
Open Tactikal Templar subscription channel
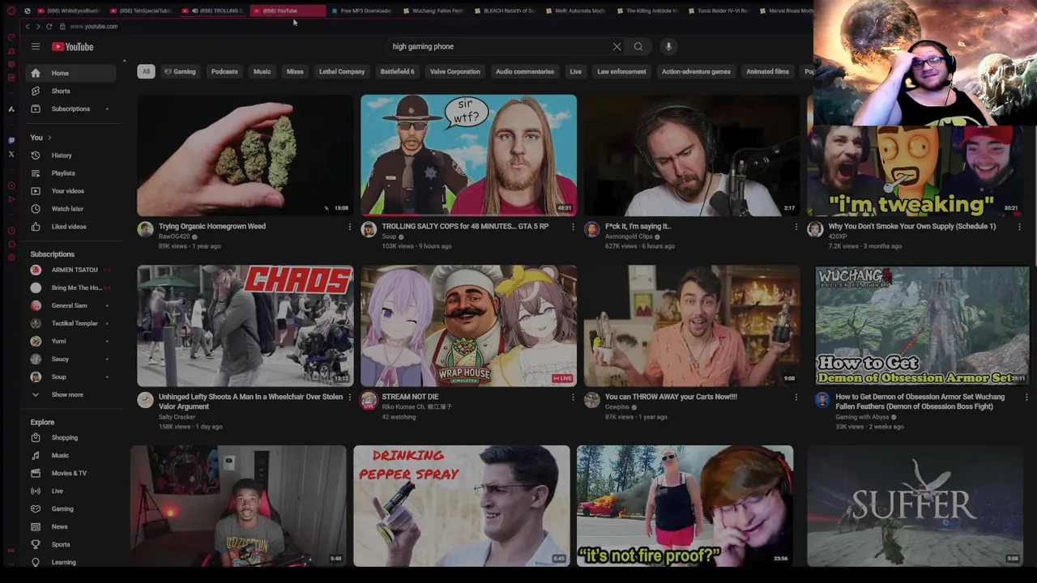[71, 324]
